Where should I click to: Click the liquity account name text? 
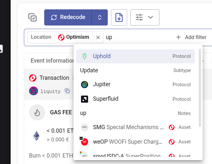coord(50,91)
